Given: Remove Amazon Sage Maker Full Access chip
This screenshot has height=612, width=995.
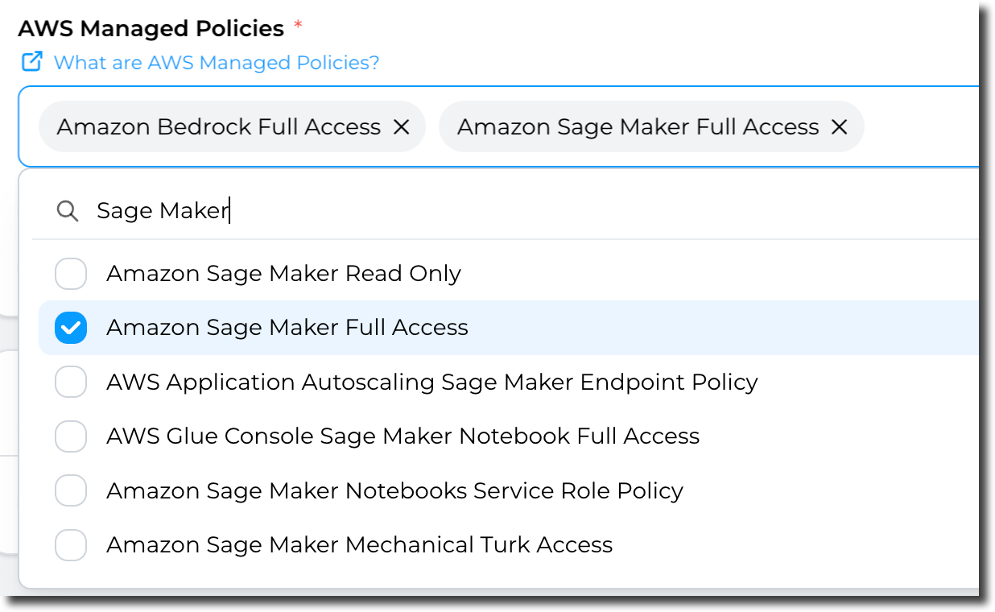Looking at the screenshot, I should (x=839, y=126).
